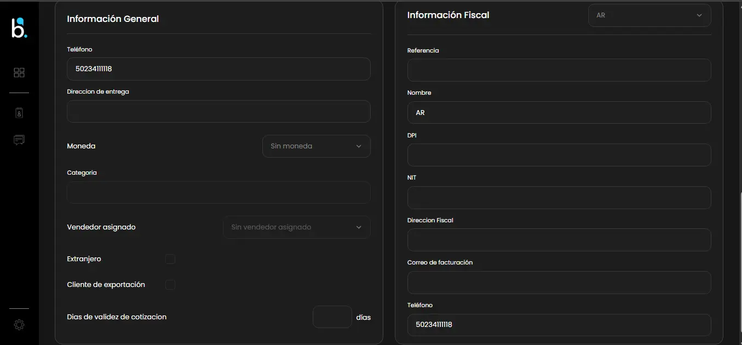Focus the Direccion Fiscal field
Viewport: 742px width, 345px height.
pyautogui.click(x=559, y=240)
